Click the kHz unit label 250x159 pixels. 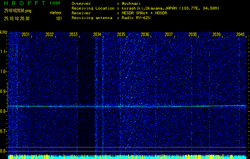[x=4, y=32]
